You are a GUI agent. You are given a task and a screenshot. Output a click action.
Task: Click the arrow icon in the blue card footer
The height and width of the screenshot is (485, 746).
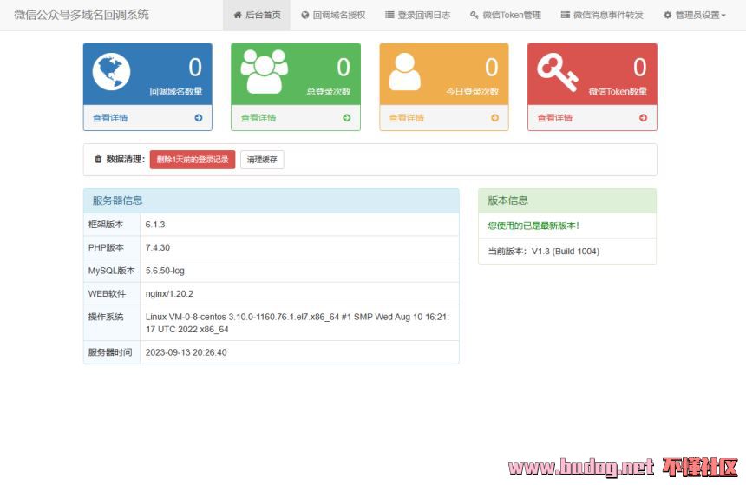coord(199,118)
